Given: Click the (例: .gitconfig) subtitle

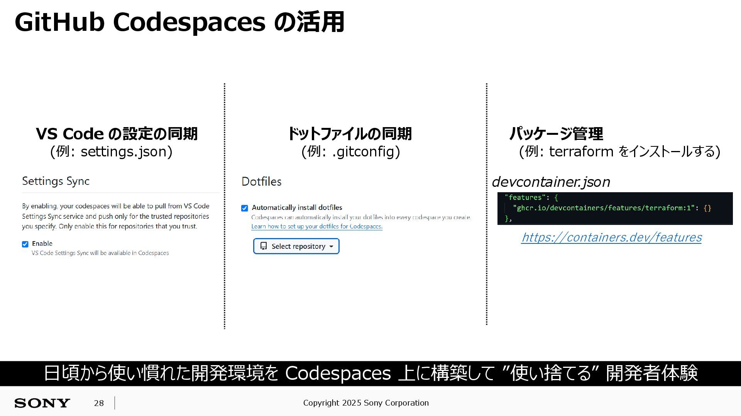Looking at the screenshot, I should click(x=350, y=151).
